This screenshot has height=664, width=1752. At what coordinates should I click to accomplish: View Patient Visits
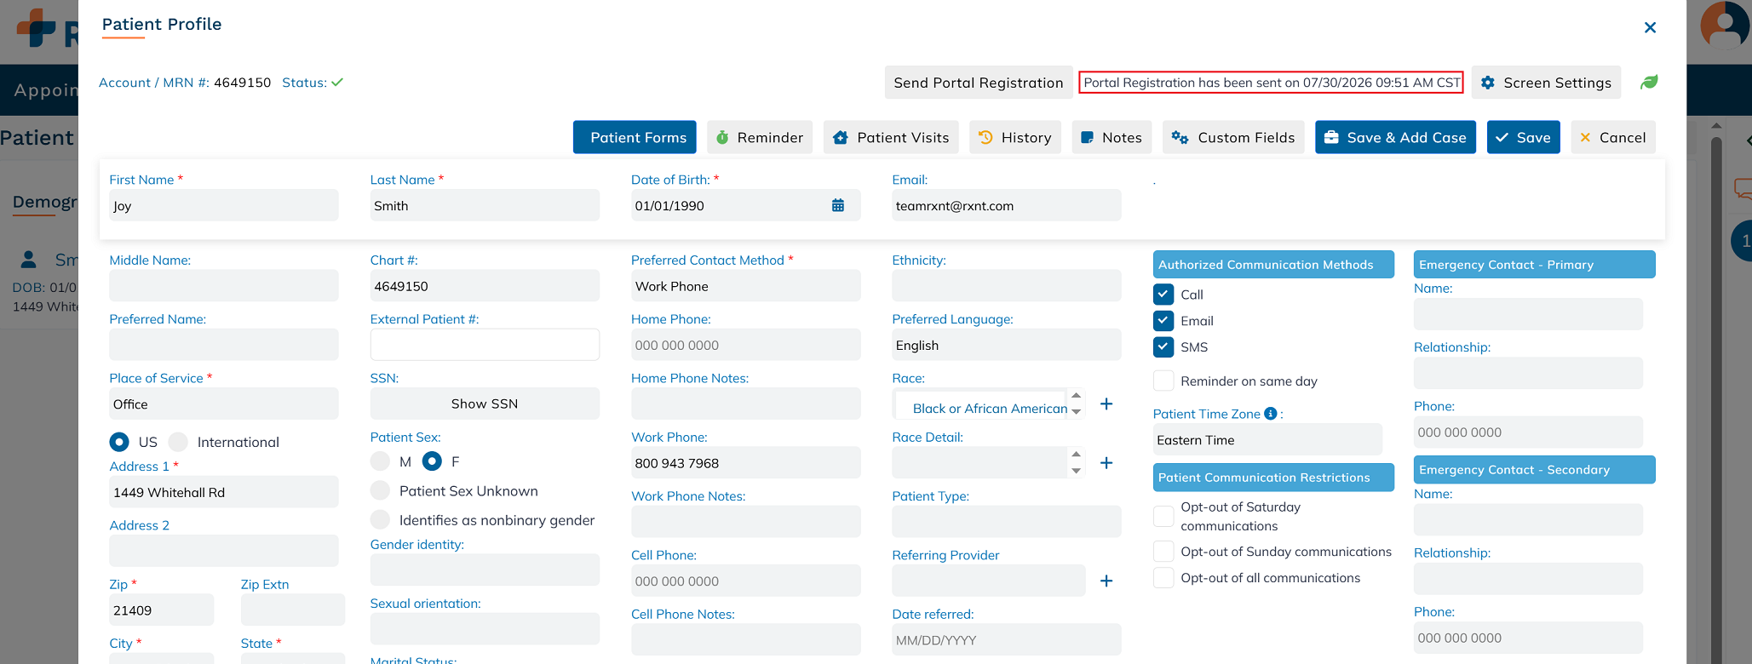click(891, 137)
